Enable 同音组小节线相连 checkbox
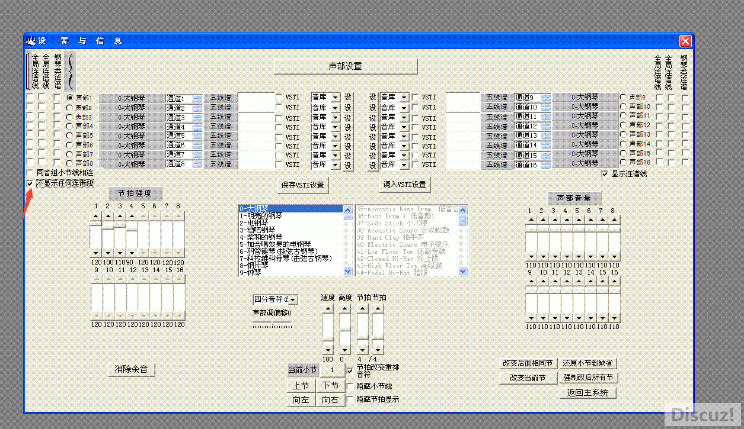The width and height of the screenshot is (744, 429). point(30,173)
